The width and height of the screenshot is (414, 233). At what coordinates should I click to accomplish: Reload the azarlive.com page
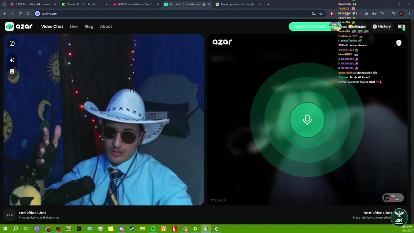click(x=20, y=14)
